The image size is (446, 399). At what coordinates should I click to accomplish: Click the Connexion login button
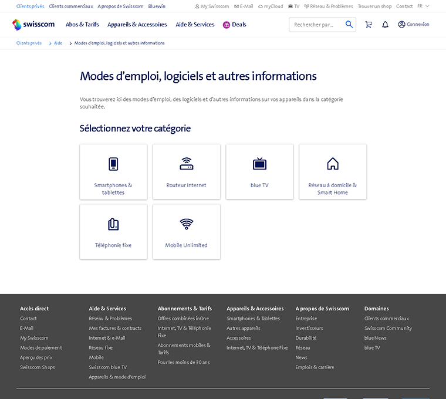click(414, 25)
